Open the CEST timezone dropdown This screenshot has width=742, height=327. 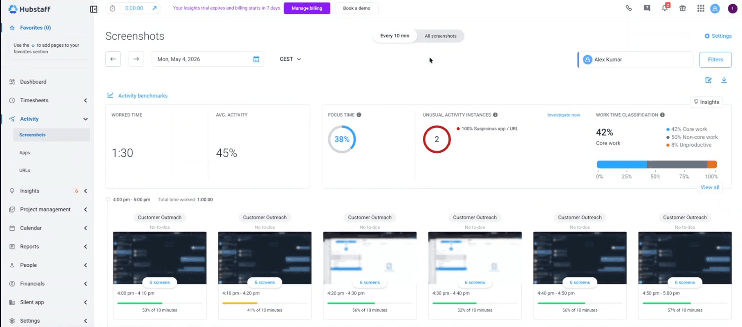pyautogui.click(x=290, y=59)
